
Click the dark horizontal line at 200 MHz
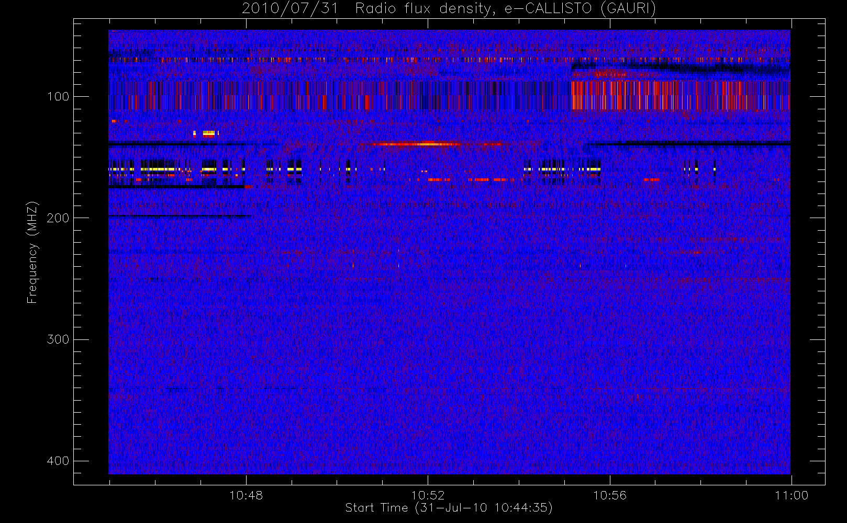coord(180,216)
